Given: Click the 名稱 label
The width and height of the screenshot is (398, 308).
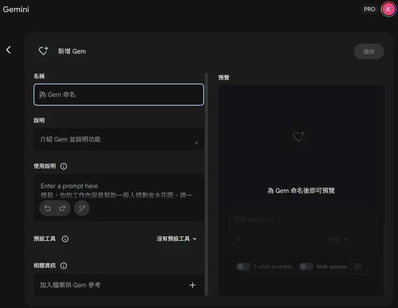Looking at the screenshot, I should 39,76.
